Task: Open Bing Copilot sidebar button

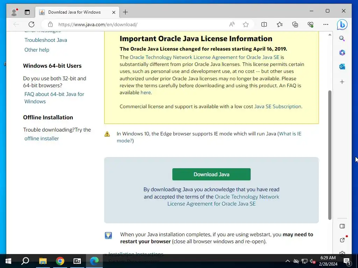Action: 342,24
